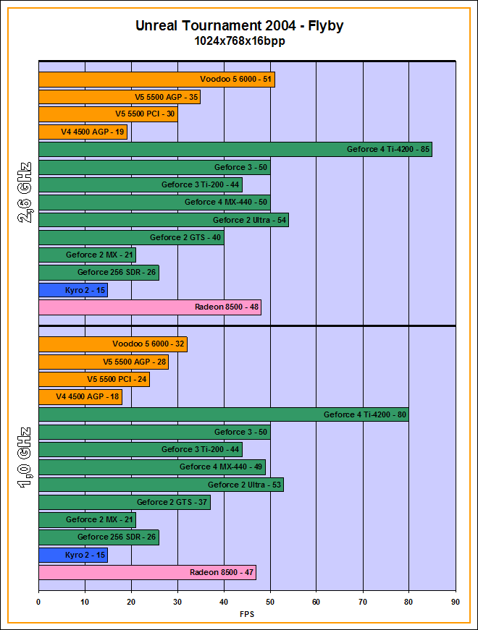Select the Geforce 4 Ti-4200 - 80 bar

tap(223, 414)
